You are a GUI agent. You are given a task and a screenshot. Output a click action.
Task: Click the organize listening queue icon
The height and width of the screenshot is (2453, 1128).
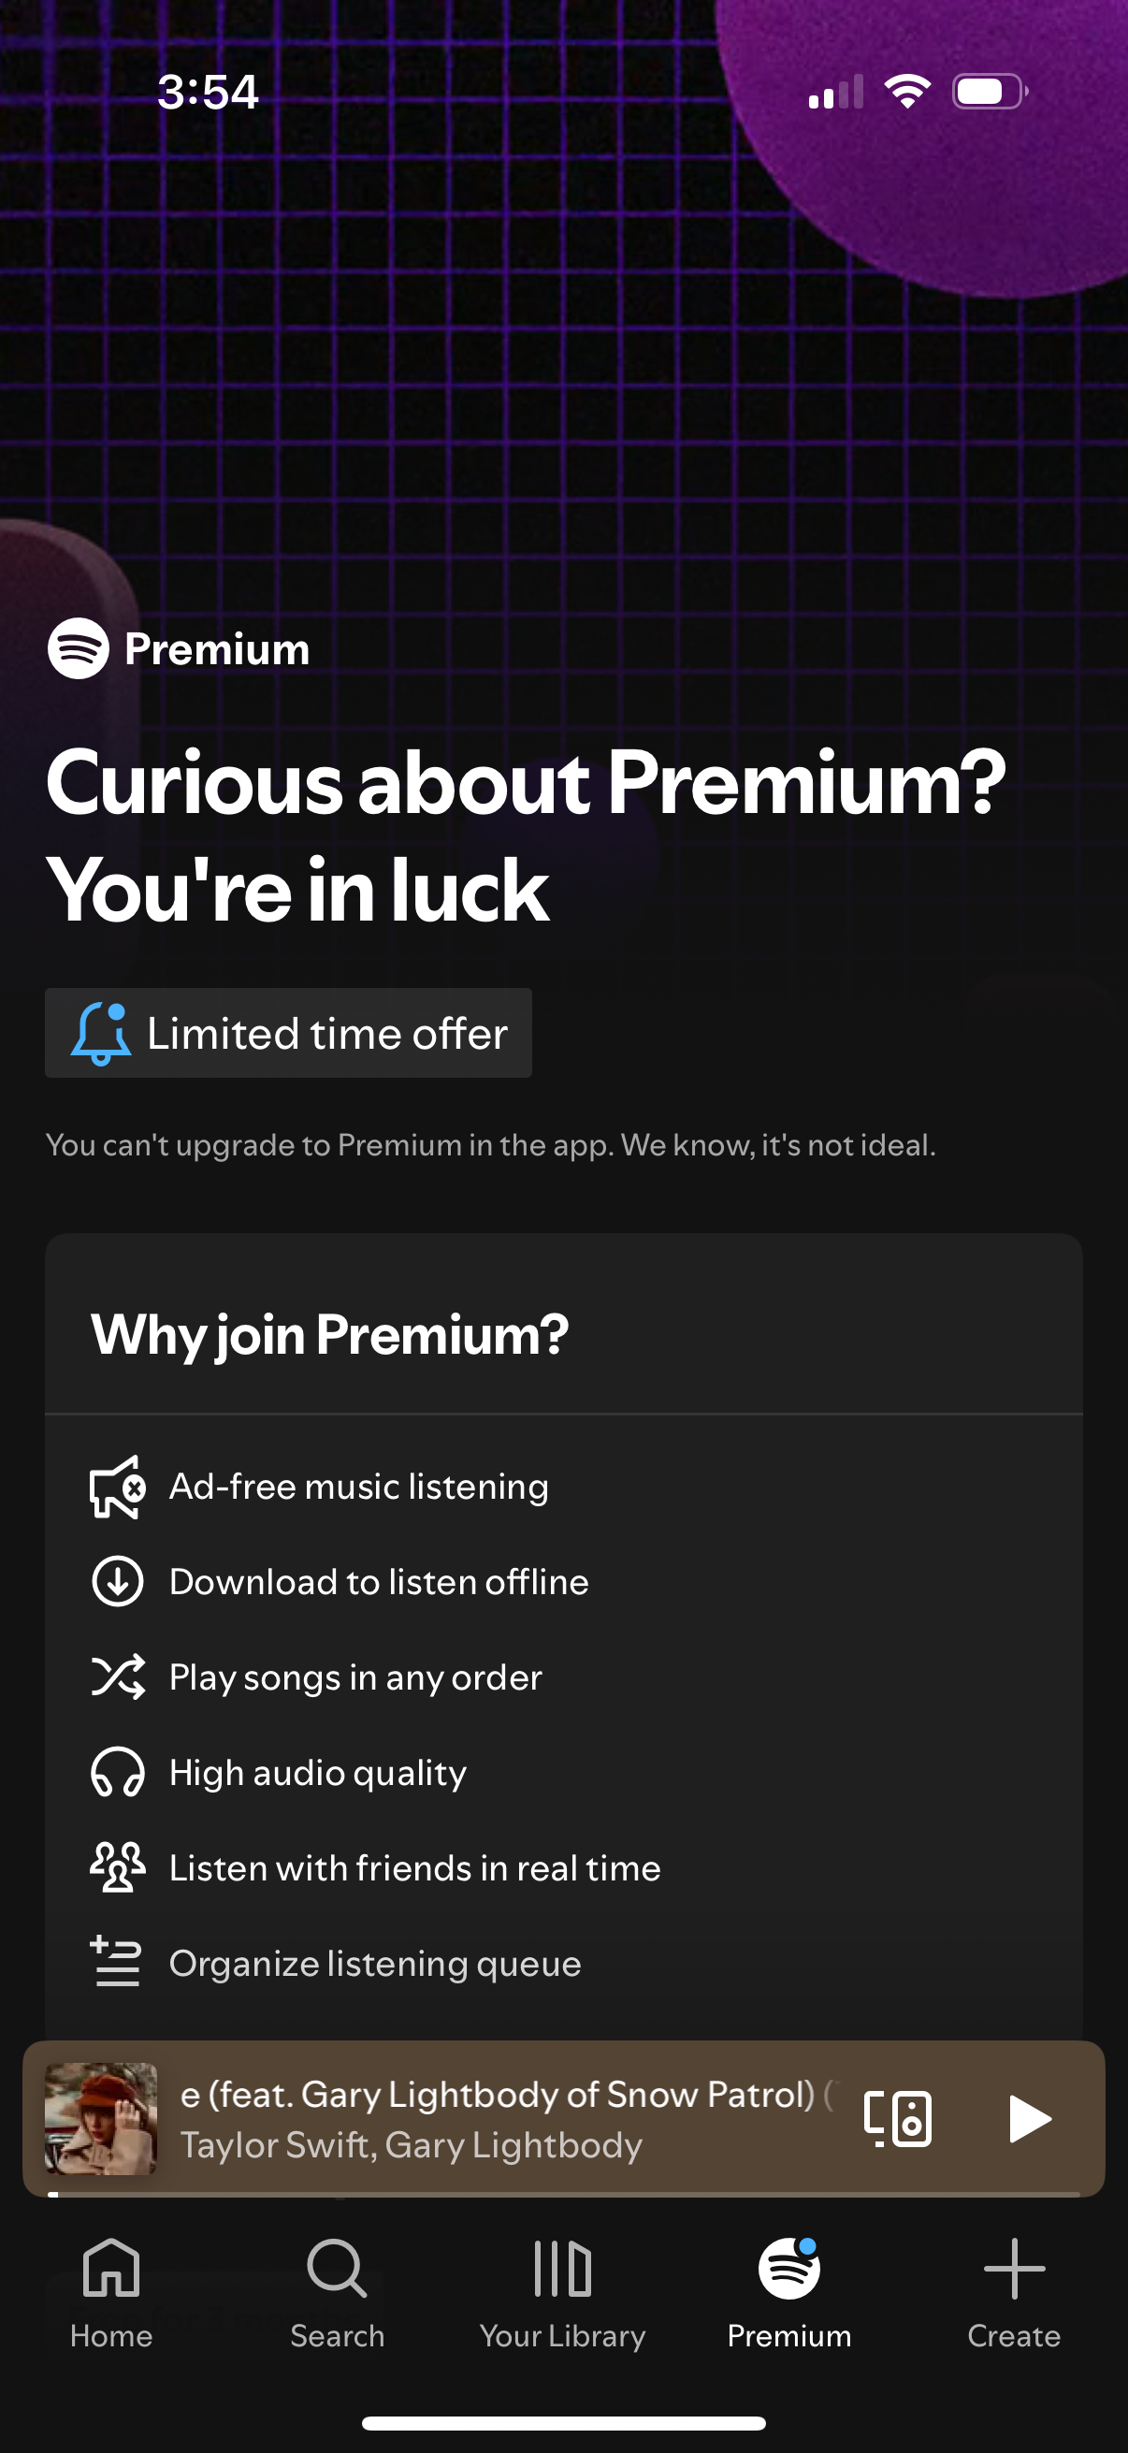[x=116, y=1963]
